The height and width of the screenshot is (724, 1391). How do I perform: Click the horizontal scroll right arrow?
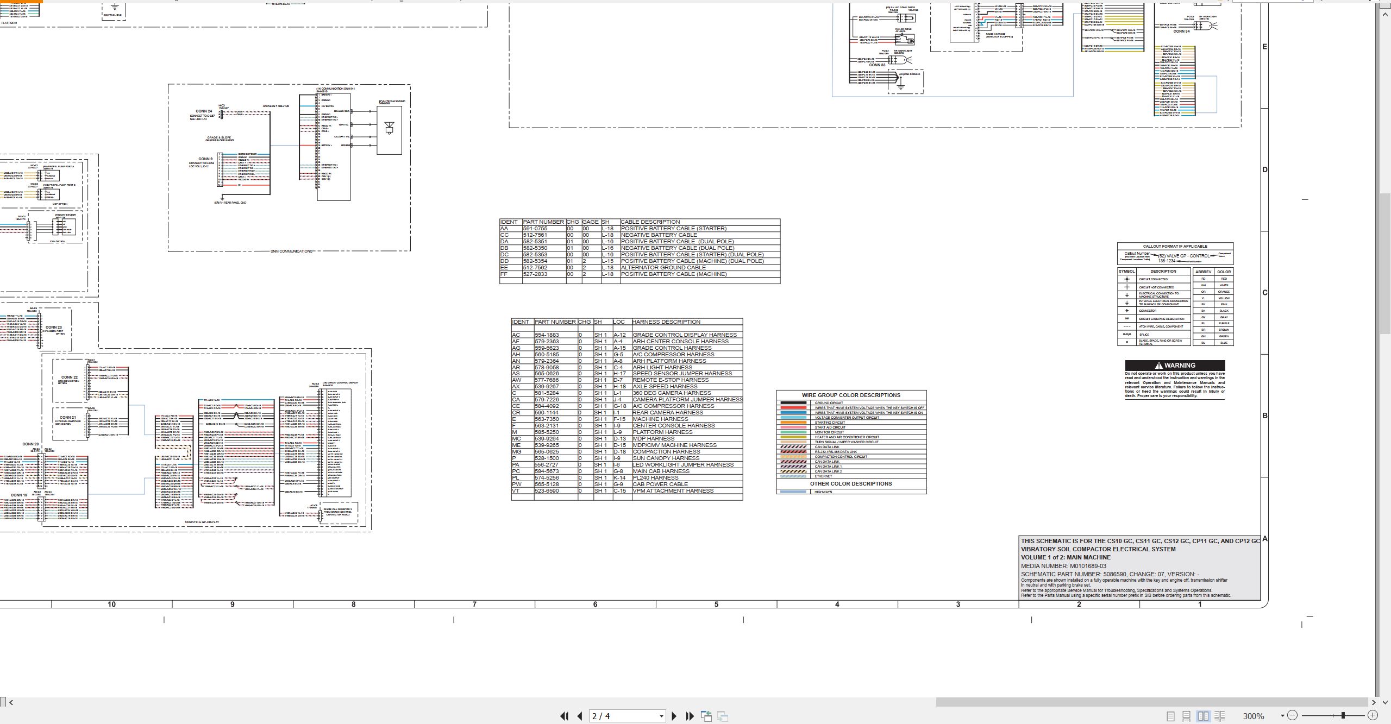[1374, 702]
